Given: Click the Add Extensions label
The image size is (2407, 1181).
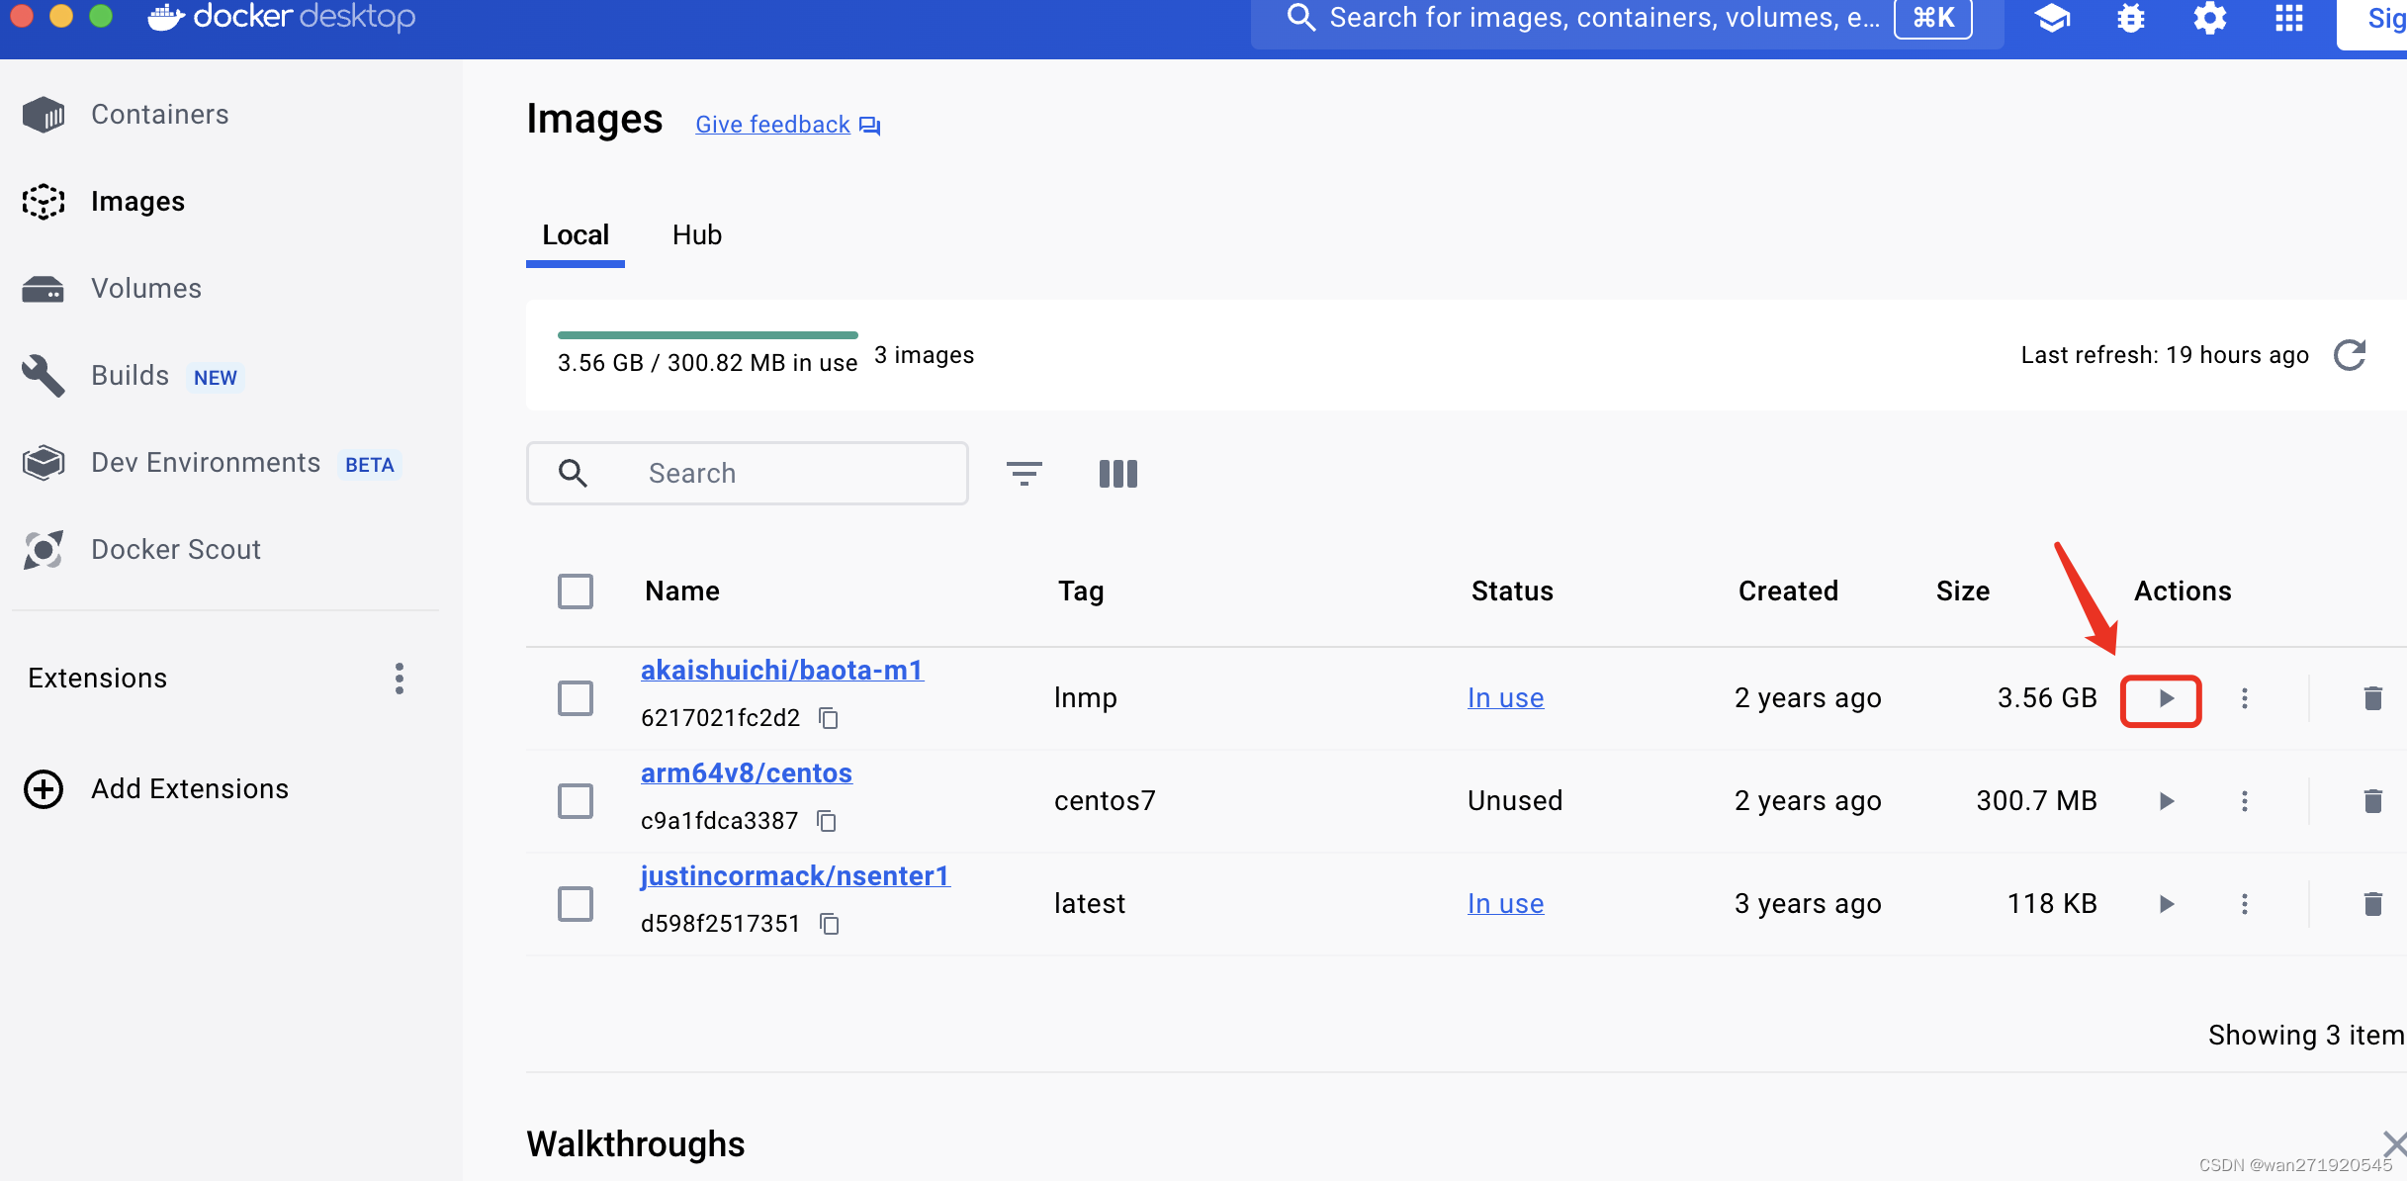Looking at the screenshot, I should click(x=190, y=789).
